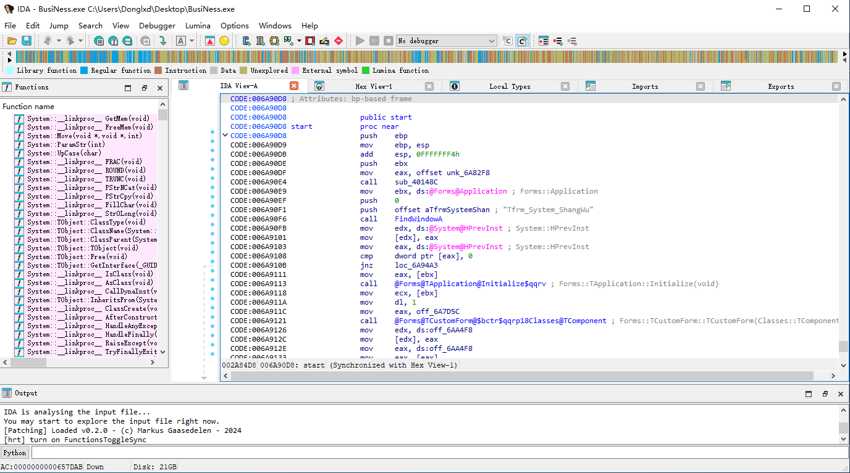Click the colored navigation band overview

[425, 57]
